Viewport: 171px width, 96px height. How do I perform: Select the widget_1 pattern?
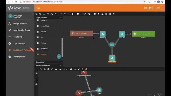tap(44, 54)
